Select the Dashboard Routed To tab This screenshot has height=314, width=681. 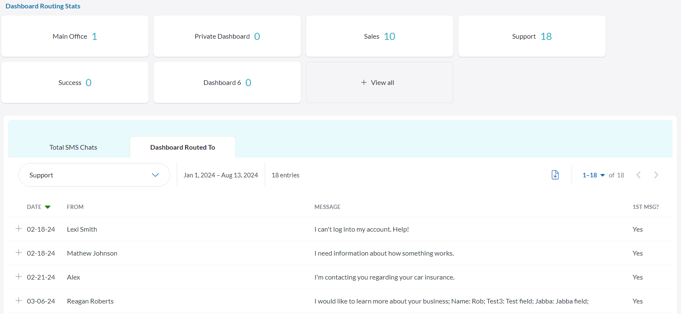coord(182,148)
